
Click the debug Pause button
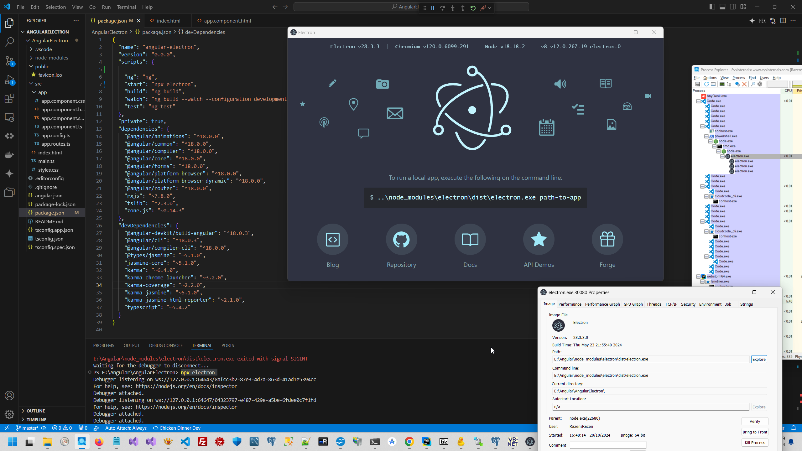pos(432,8)
